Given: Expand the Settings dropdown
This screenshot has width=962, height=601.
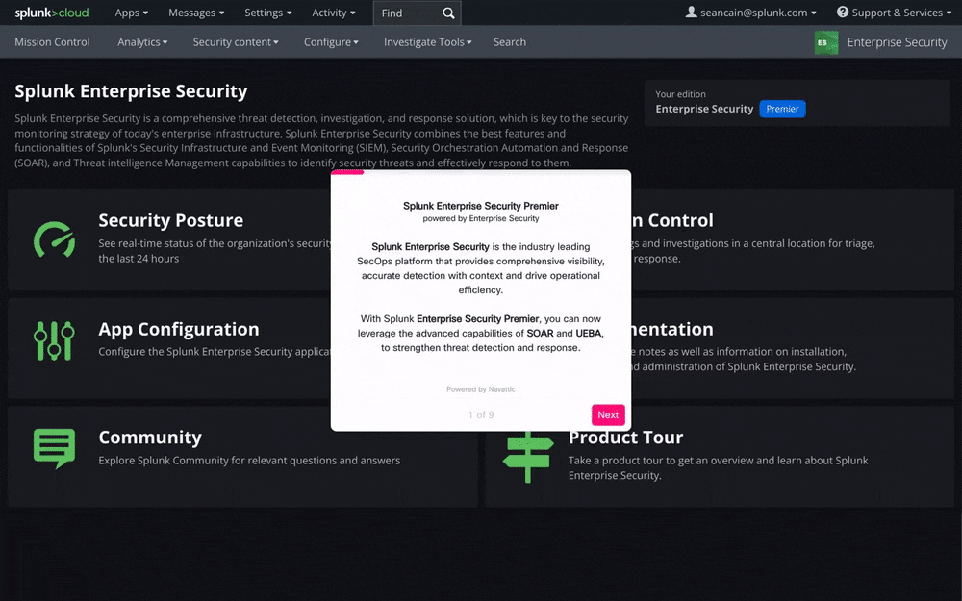Looking at the screenshot, I should coord(268,13).
